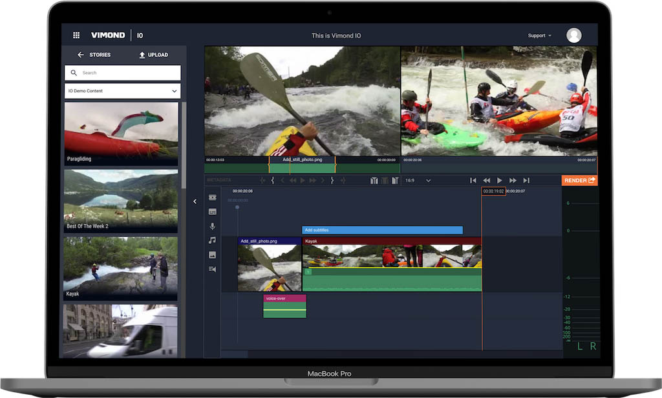662x398 pixels.
Task: Rewind the program viewer
Action: (486, 180)
